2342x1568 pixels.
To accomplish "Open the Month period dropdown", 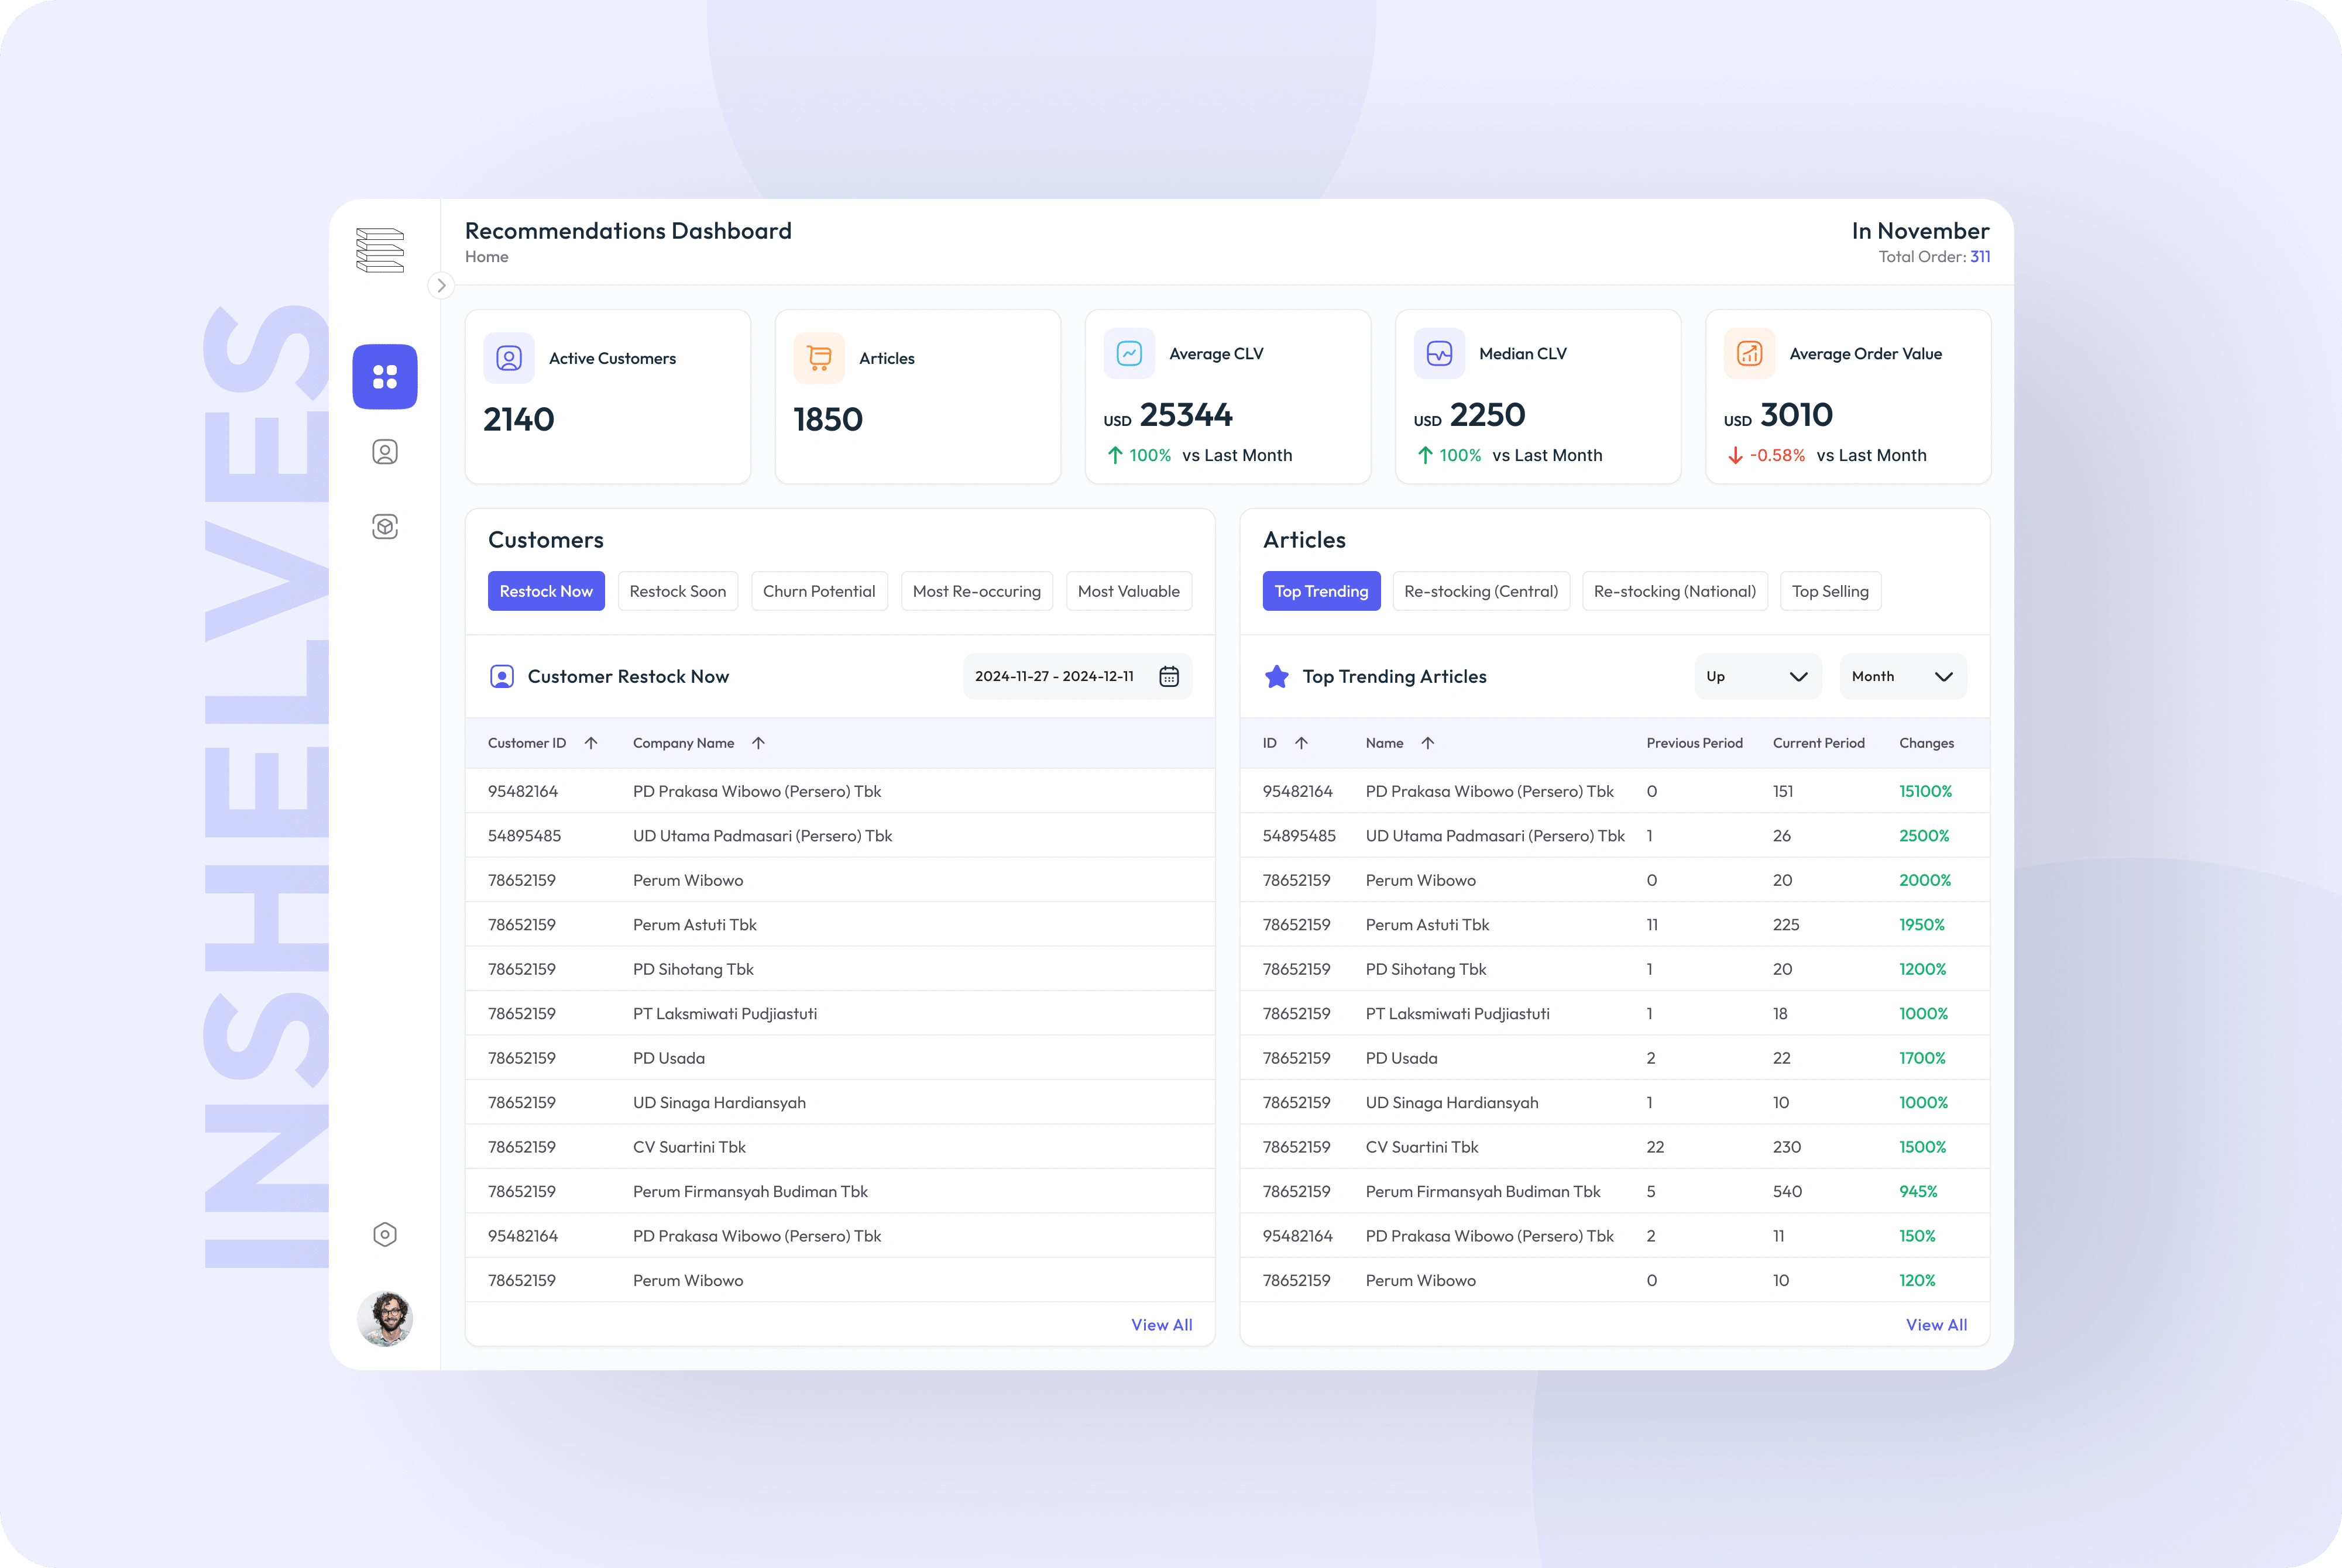I will (1902, 677).
